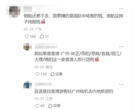The height and width of the screenshot is (109, 133).
Task: Click the crying emoji in the top comment
Action: click(43, 21)
